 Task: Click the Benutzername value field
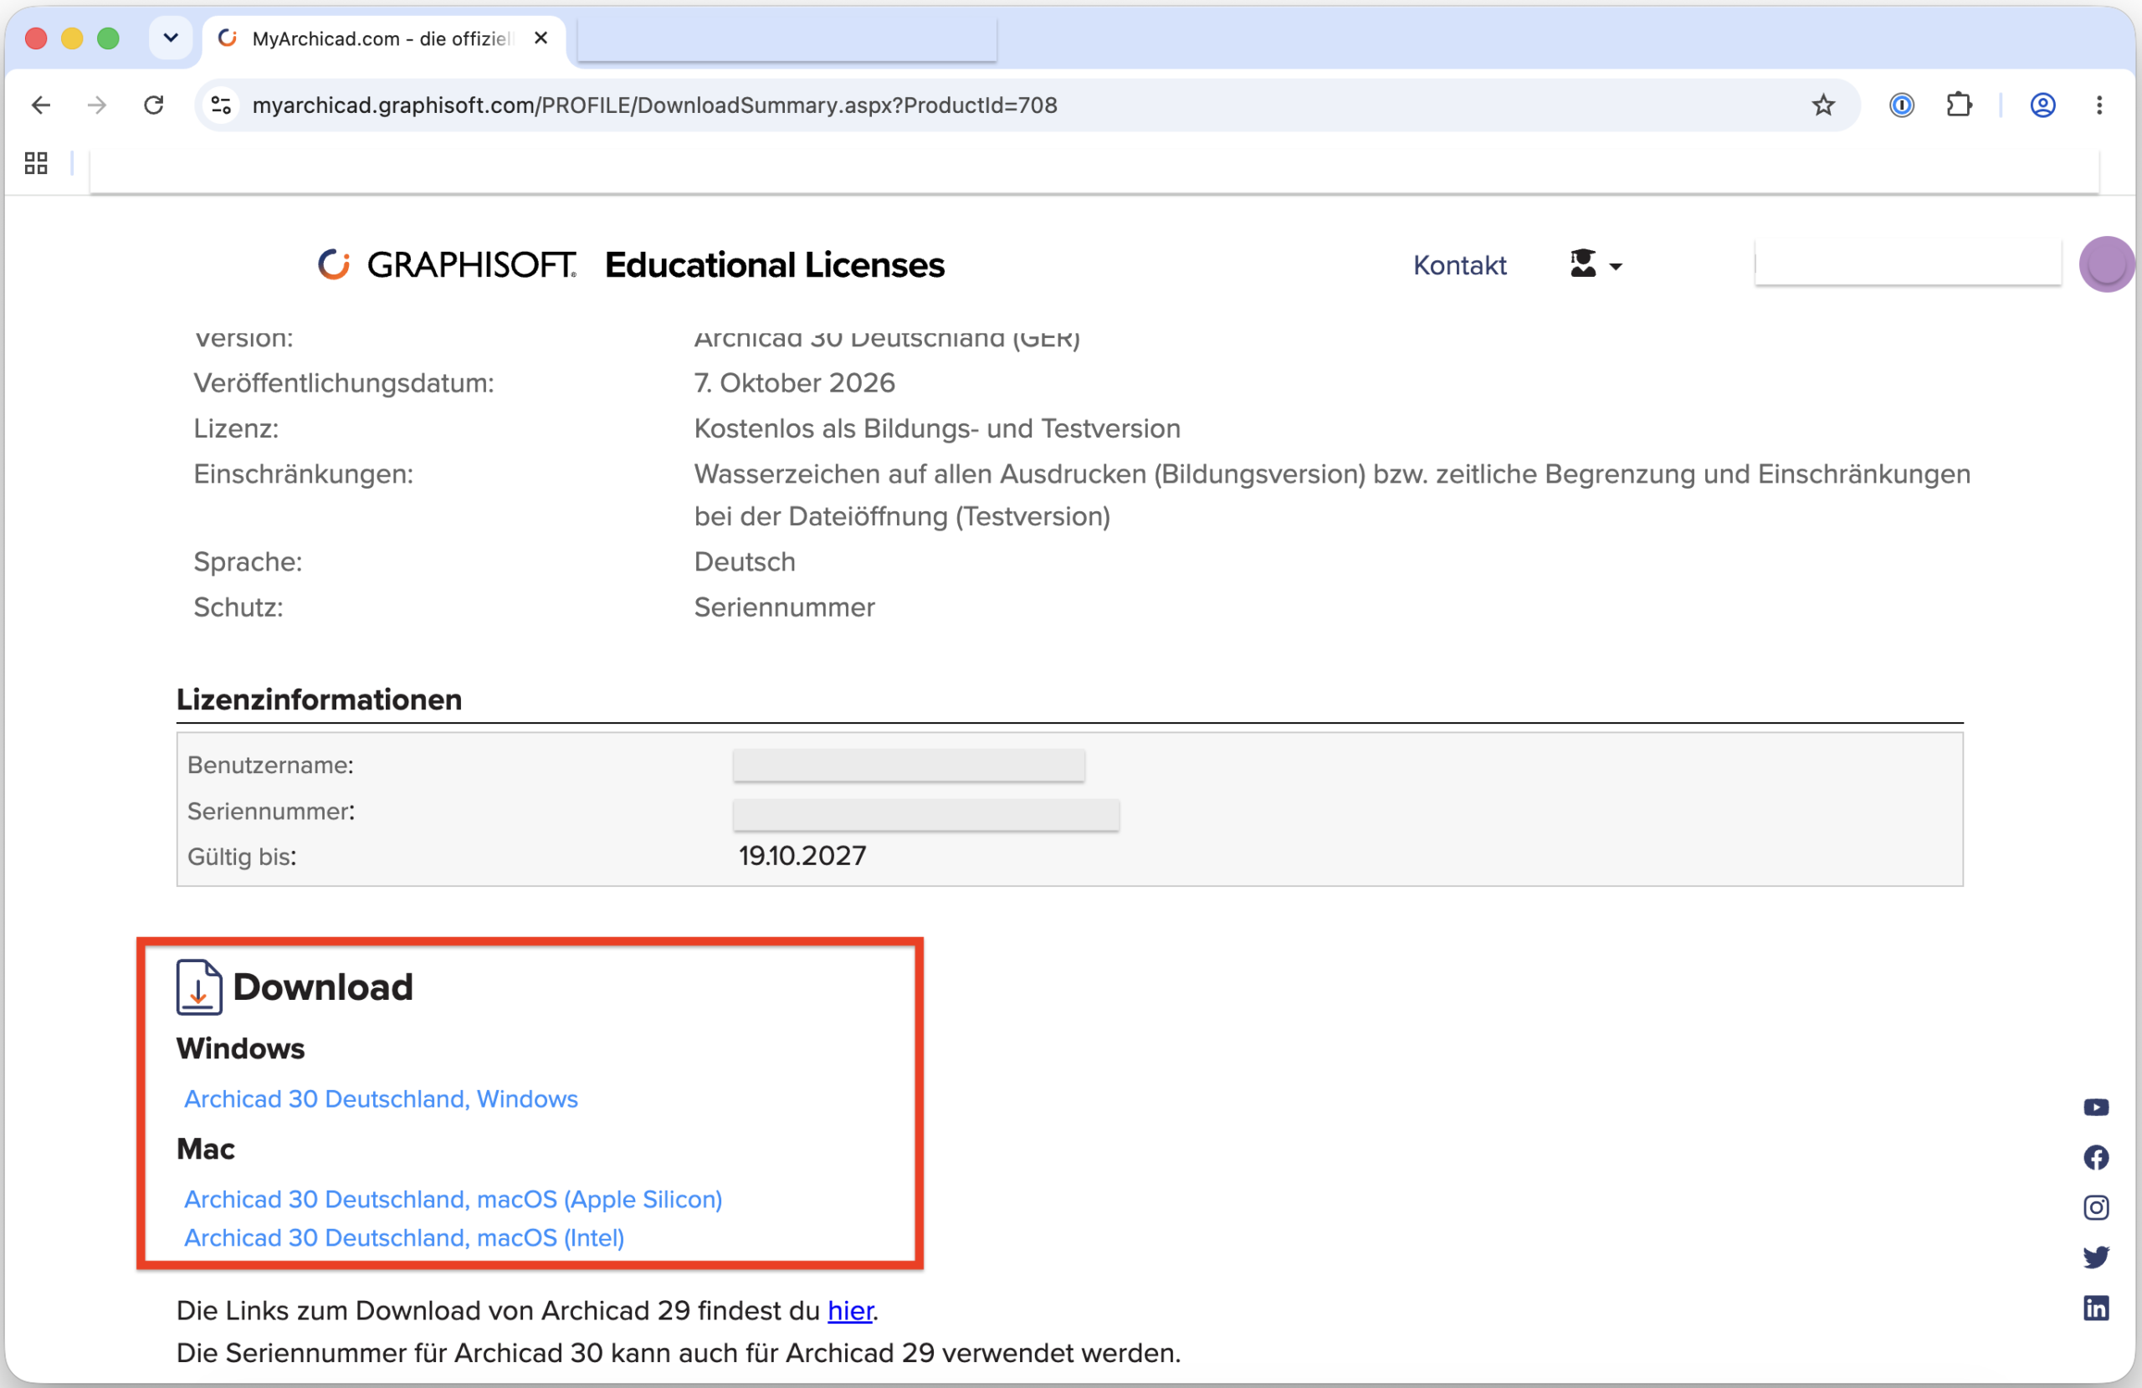coord(908,765)
